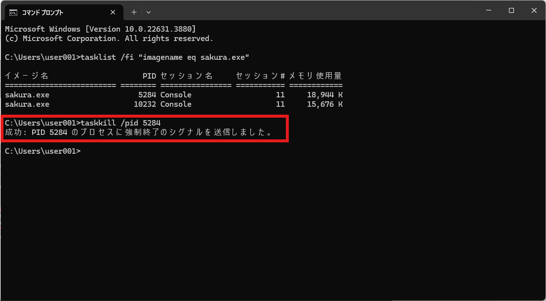Expand the tab options menu arrow
546x301 pixels.
click(148, 12)
